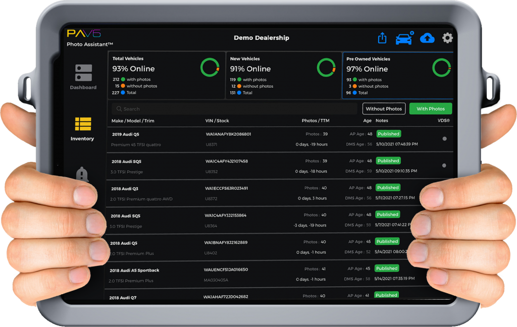Click VIN WA1ECCFS6JR023491
The image size is (517, 327).
[x=227, y=188]
